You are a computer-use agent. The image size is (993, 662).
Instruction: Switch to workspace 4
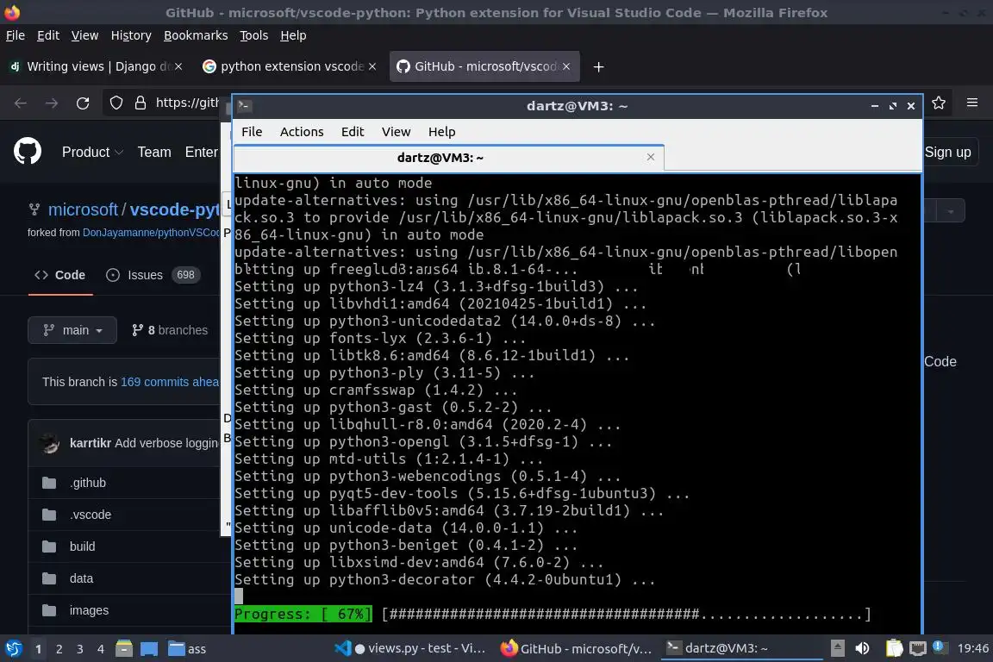pos(101,649)
